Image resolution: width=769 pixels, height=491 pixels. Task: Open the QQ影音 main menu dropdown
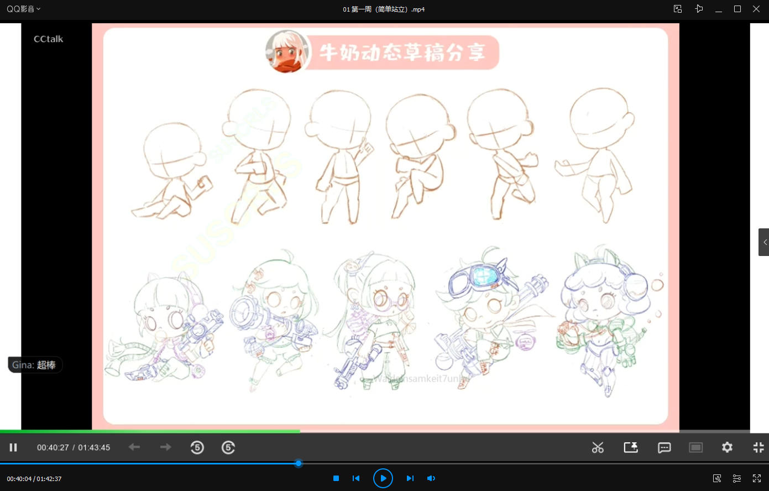click(24, 9)
